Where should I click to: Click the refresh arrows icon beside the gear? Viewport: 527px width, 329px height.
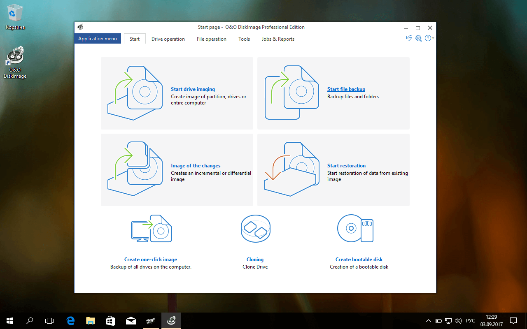pos(409,38)
